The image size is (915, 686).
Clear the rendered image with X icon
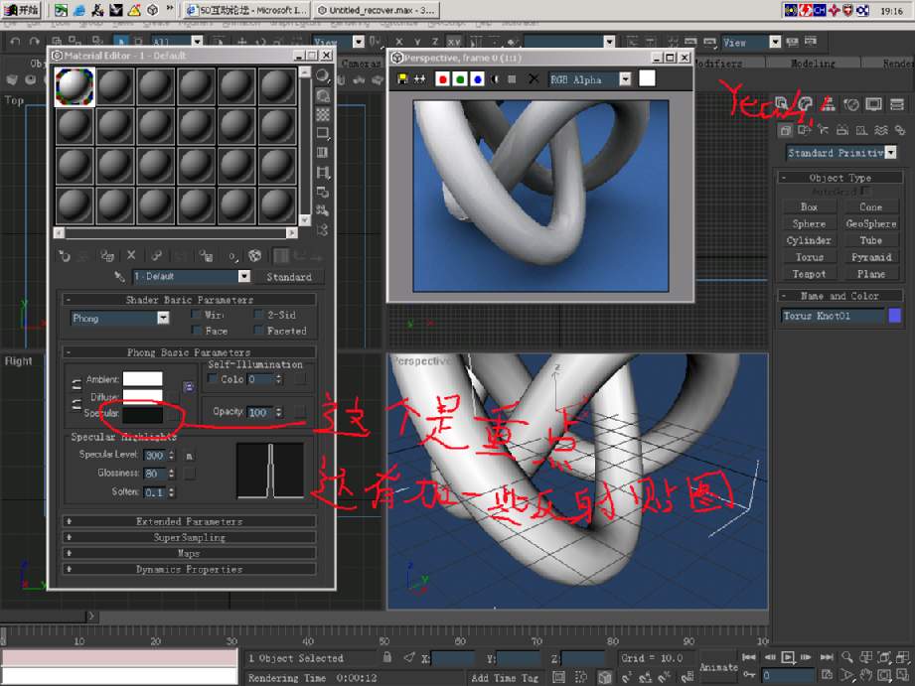tap(534, 78)
